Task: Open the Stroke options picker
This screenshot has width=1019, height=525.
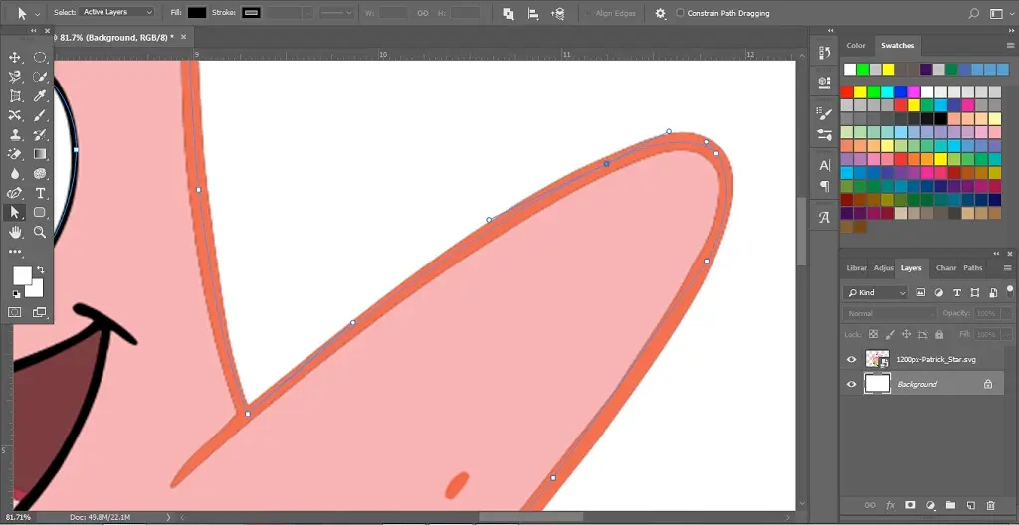Action: point(251,13)
